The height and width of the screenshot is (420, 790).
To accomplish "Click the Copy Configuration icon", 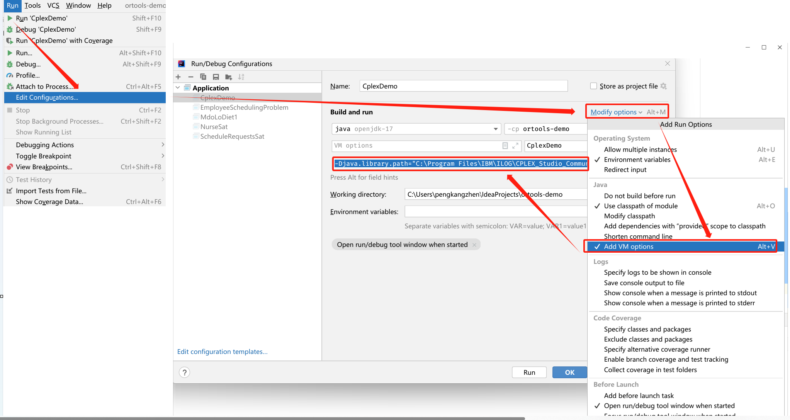I will click(203, 77).
